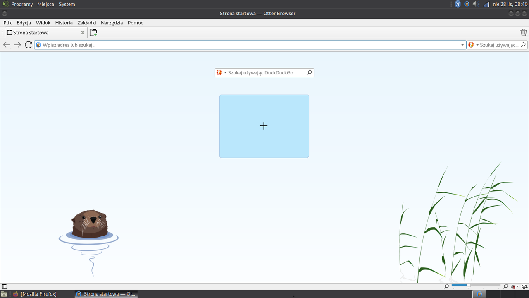Click the Bluetooth tray icon
This screenshot has width=529, height=298.
pyautogui.click(x=458, y=4)
